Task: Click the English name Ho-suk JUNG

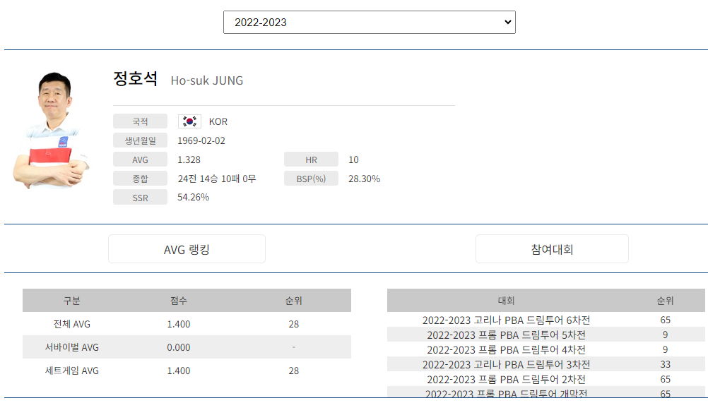Action: [x=207, y=80]
